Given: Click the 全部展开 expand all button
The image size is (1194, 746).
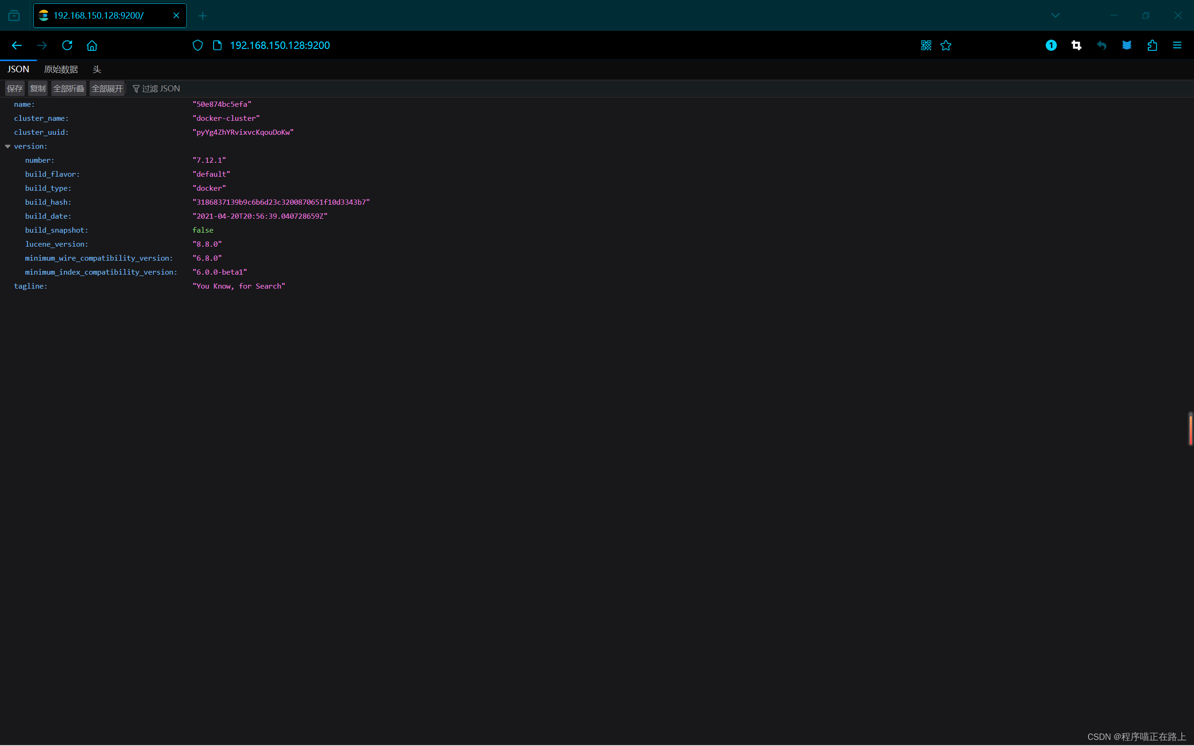Looking at the screenshot, I should coord(107,89).
